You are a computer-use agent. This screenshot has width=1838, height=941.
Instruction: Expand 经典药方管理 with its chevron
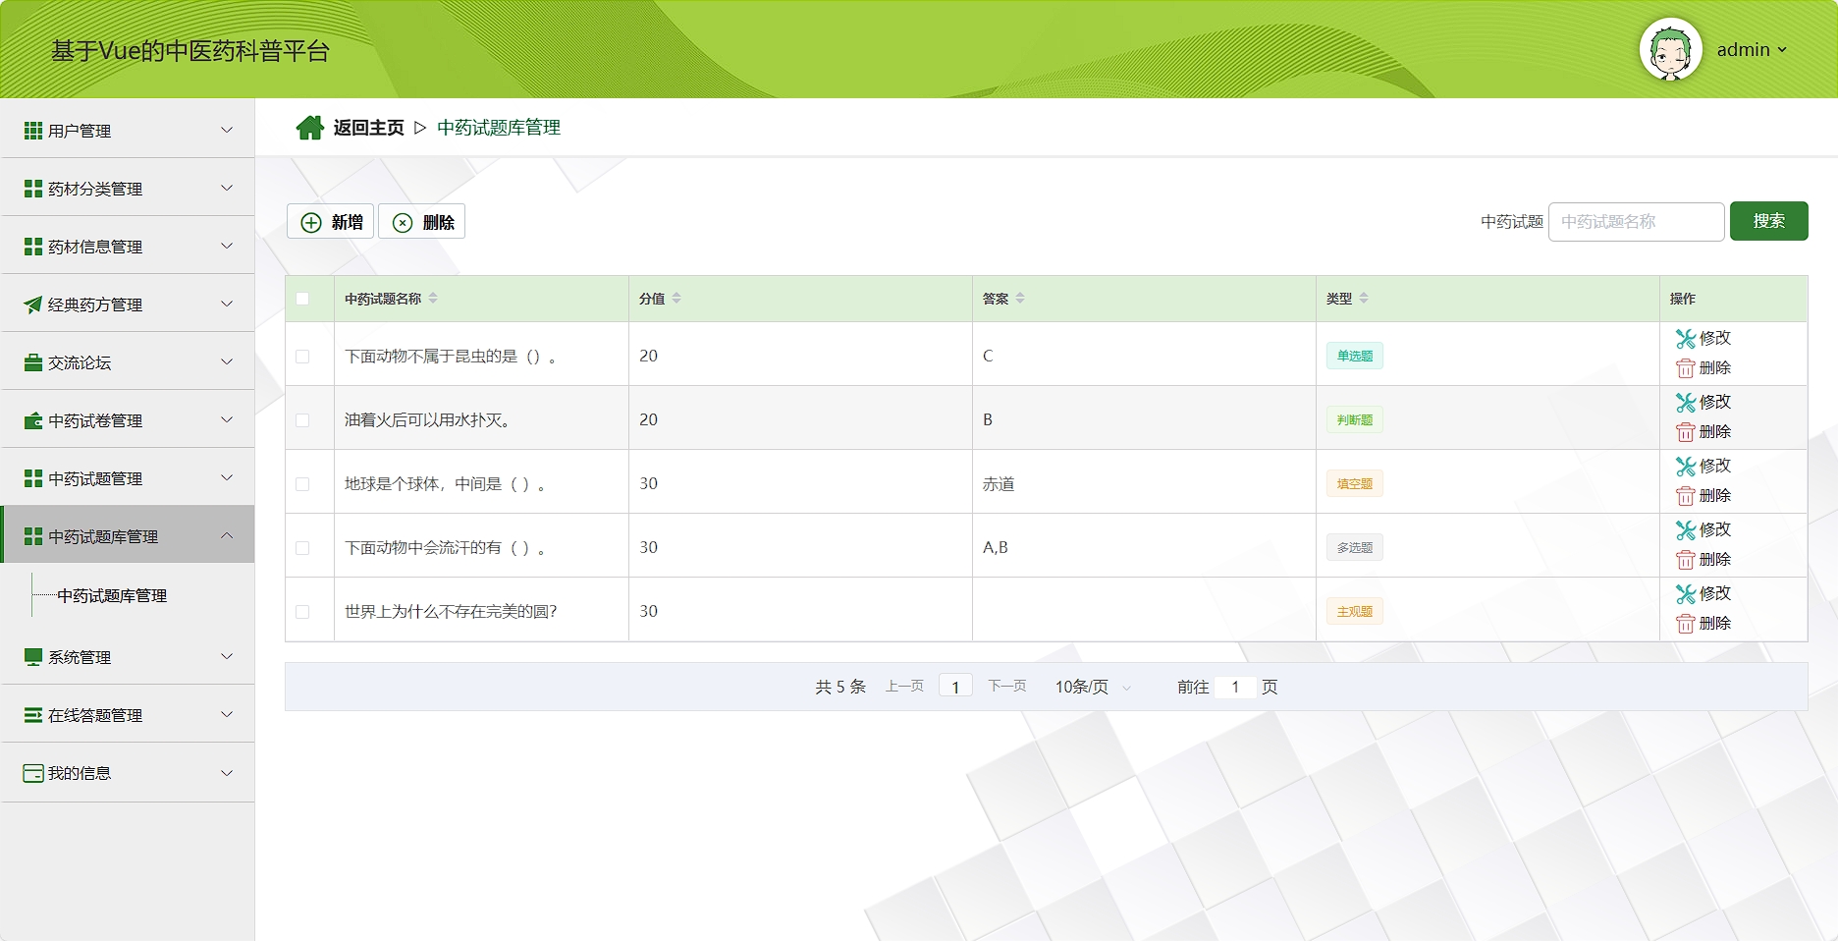pos(227,304)
